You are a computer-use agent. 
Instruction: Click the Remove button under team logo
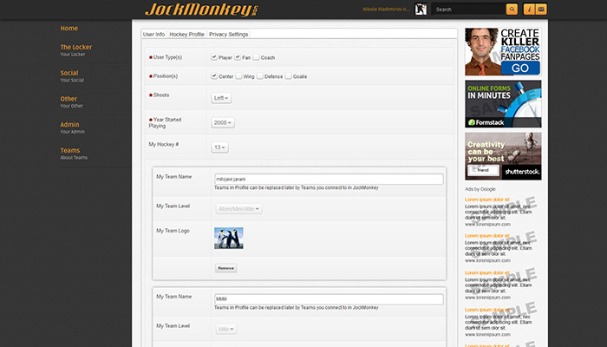(225, 268)
